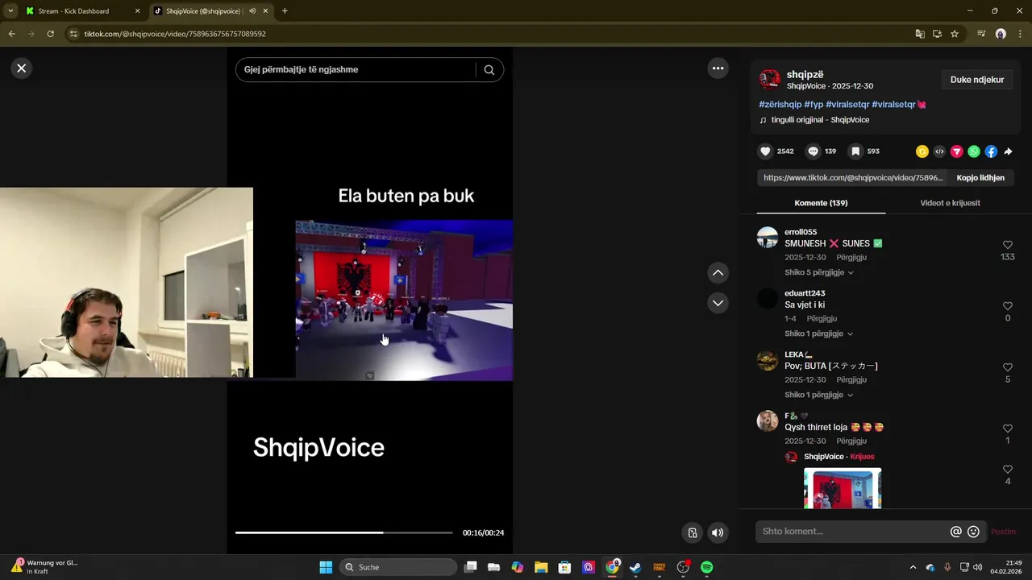Screen dimensions: 1032x580
Task: Switch to Videot e krijuesit tab
Action: tap(950, 203)
